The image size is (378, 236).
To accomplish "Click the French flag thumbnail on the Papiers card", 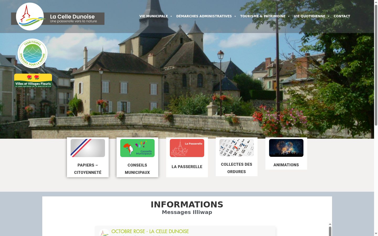I will pyautogui.click(x=88, y=148).
